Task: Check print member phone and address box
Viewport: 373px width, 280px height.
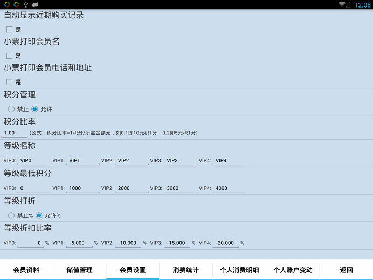Action: coord(9,82)
